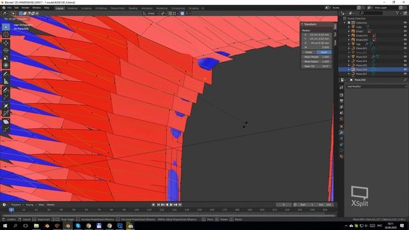Select the Move tool
This screenshot has height=230, width=409.
(x=6, y=43)
